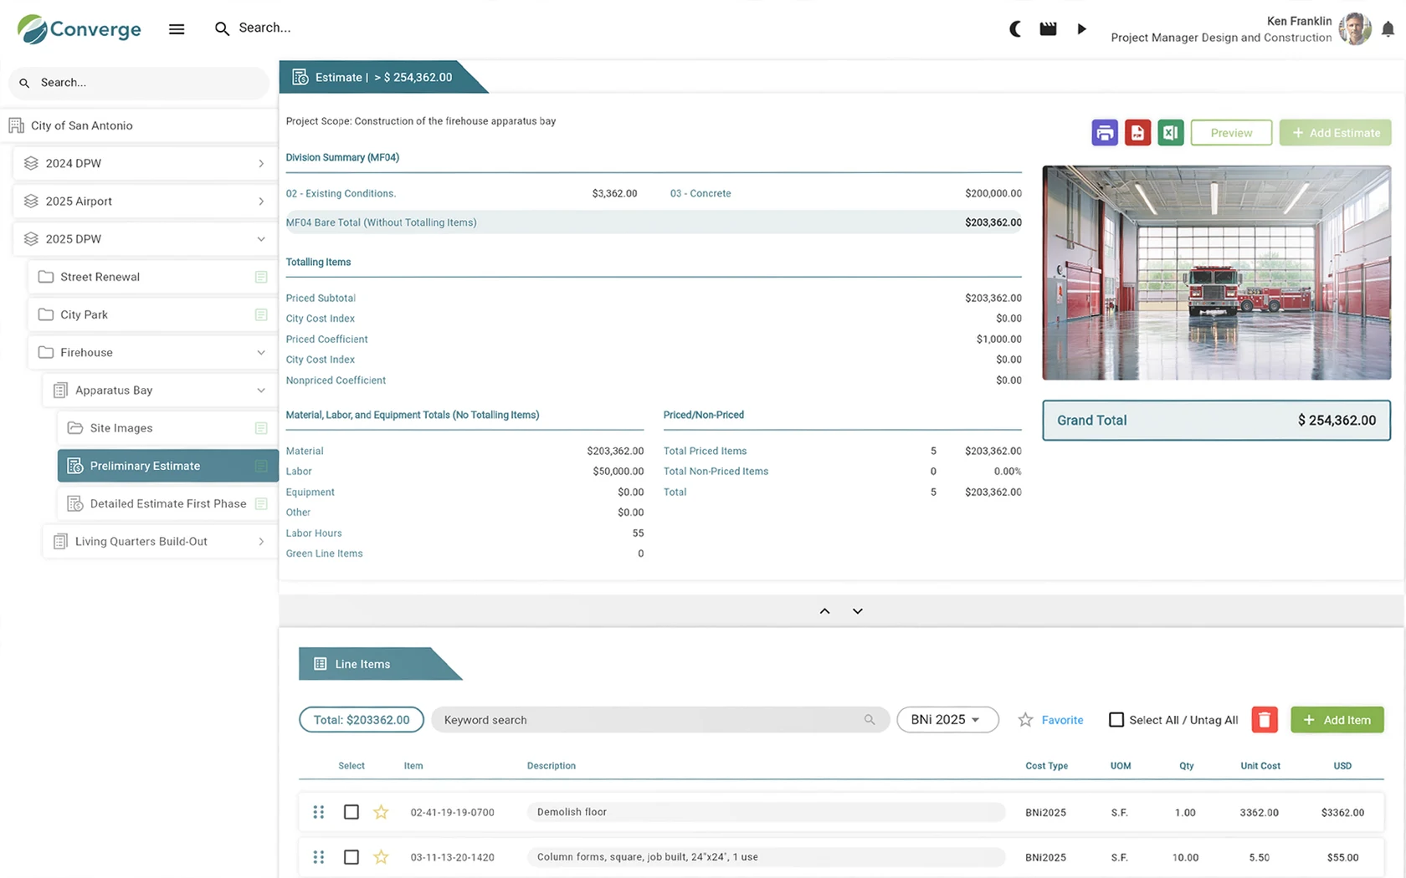The width and height of the screenshot is (1406, 878).
Task: Click the collapse up chevron
Action: coord(824,611)
